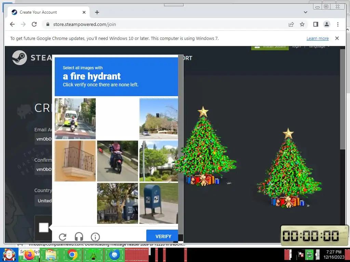Screen dimensions: 350x262
Task: Select the traffic light intersection tile
Action: tap(159, 118)
